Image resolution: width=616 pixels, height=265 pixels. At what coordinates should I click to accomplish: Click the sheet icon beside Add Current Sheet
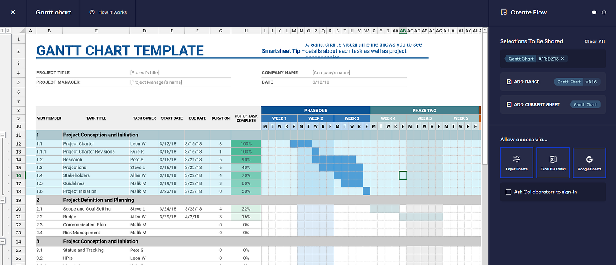click(x=509, y=104)
